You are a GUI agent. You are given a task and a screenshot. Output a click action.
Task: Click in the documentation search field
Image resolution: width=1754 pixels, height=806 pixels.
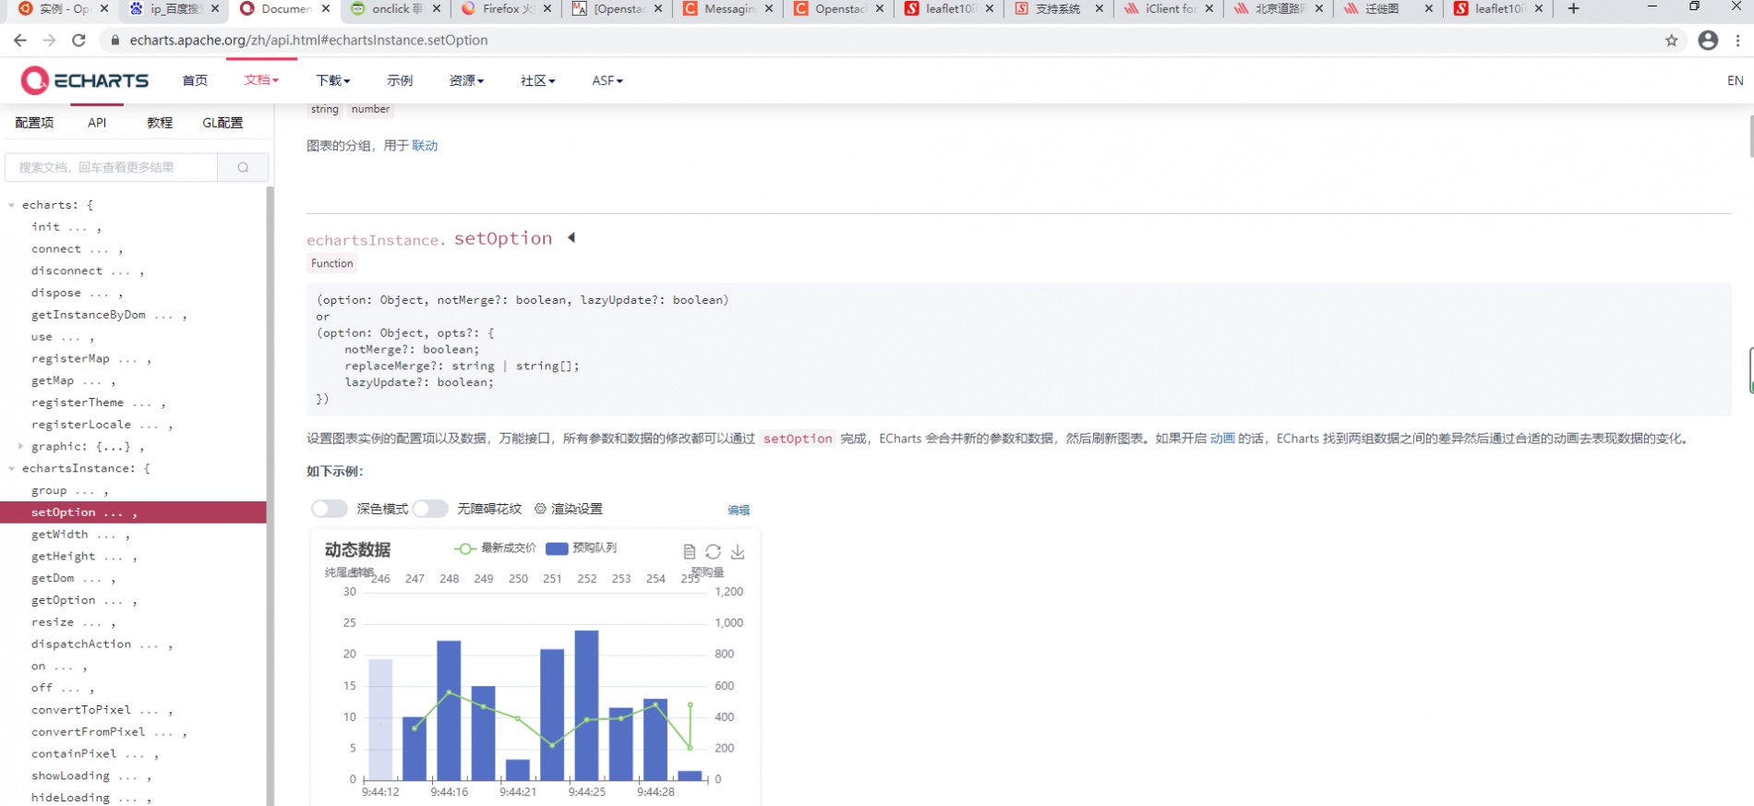pyautogui.click(x=112, y=167)
